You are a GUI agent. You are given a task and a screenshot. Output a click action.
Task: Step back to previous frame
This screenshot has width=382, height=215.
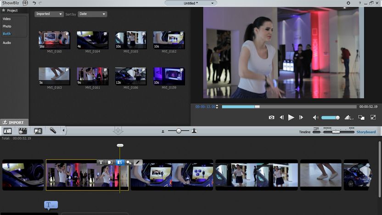(281, 118)
